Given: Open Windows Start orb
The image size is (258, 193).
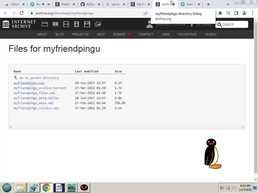Looking at the screenshot, I should 7,187.
